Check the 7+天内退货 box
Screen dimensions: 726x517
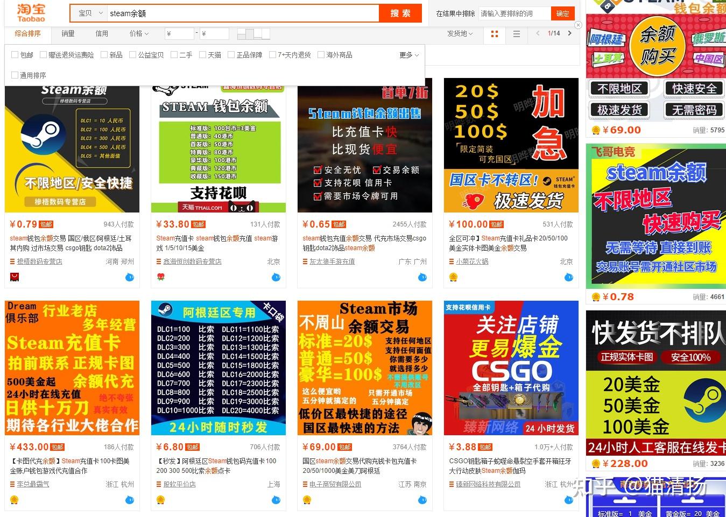pos(272,55)
